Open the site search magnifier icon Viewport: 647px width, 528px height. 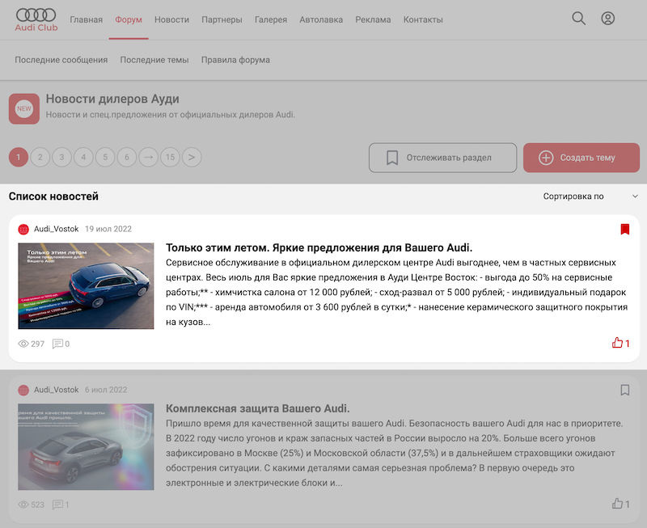coord(578,19)
